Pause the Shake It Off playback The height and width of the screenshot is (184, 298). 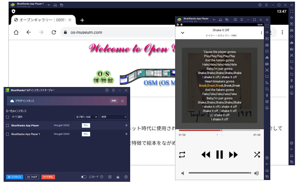pos(219,155)
